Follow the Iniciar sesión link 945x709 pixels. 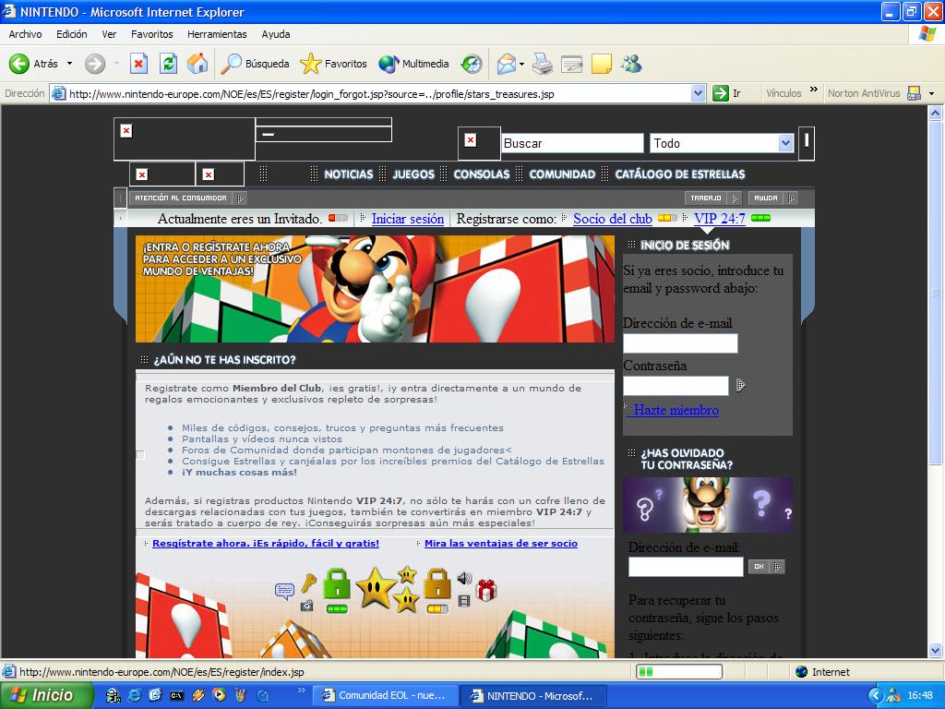tap(407, 219)
